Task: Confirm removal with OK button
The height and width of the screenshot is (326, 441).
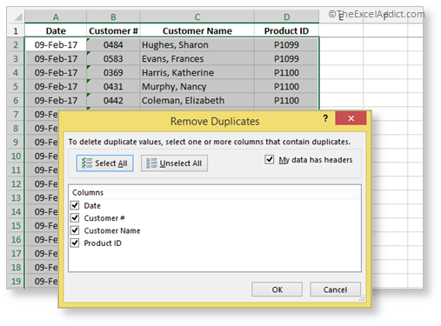Action: pos(277,289)
